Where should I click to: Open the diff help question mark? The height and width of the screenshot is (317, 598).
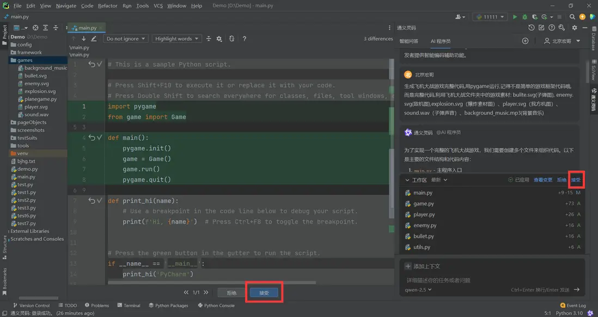(x=245, y=39)
